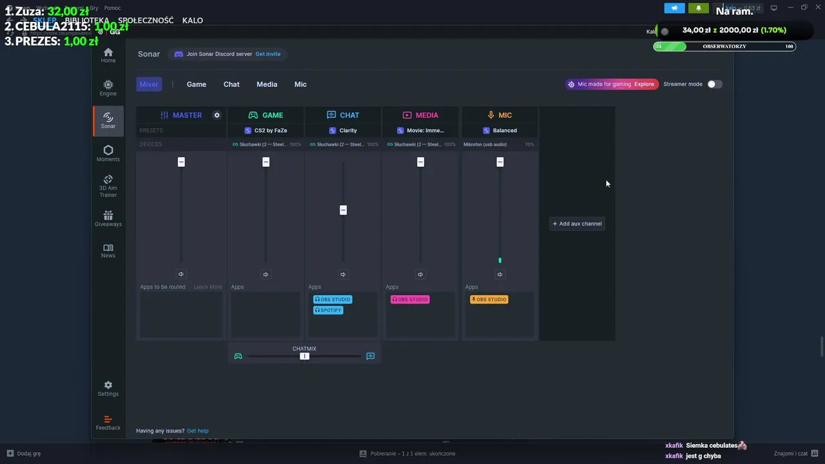Click the ChatMix balance slider handle
Screen dimensions: 825x464
(x=304, y=356)
